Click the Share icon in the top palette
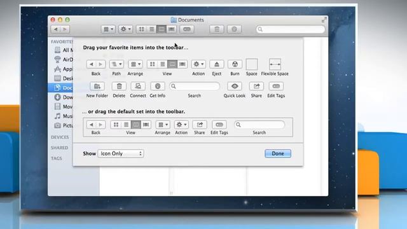 (256, 87)
